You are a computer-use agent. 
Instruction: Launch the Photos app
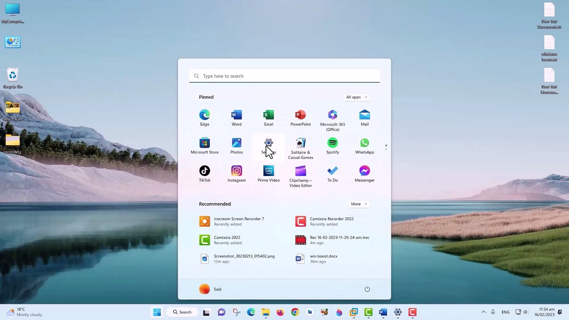[236, 146]
